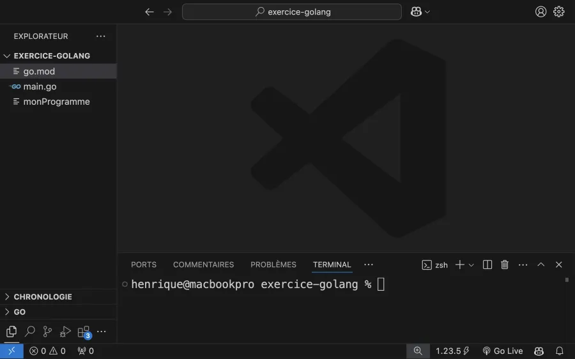Show more panel tabs via ellipsis
The width and height of the screenshot is (575, 359).
point(369,264)
